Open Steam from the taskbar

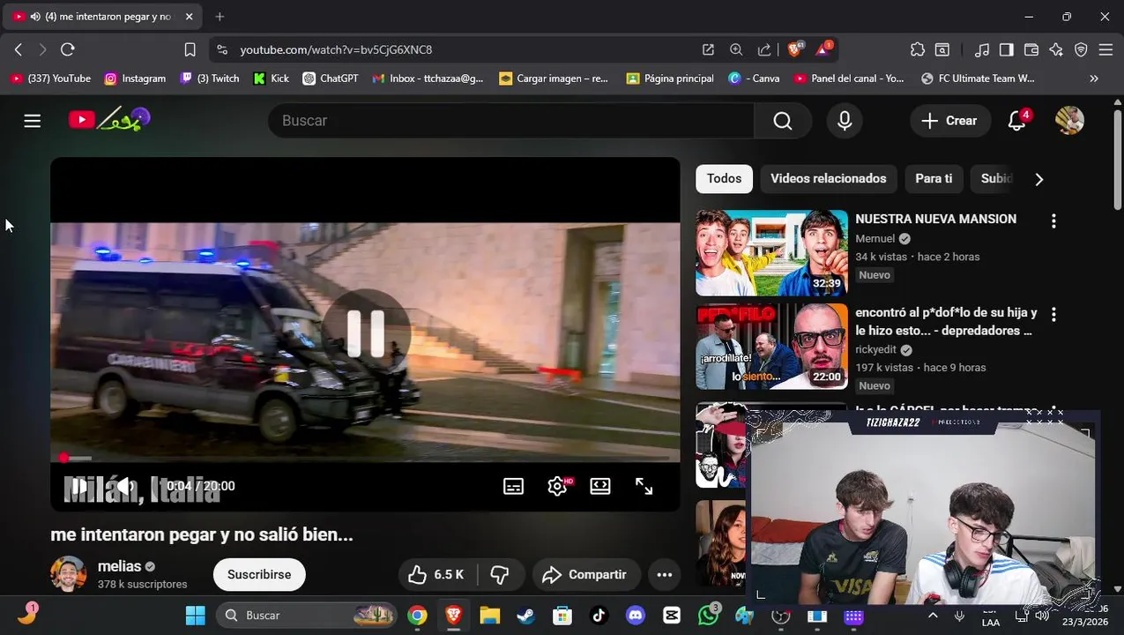coord(525,616)
